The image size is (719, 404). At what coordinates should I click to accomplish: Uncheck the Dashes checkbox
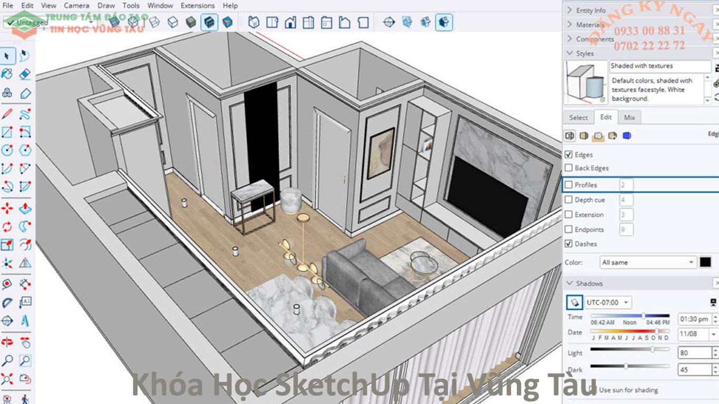click(568, 244)
